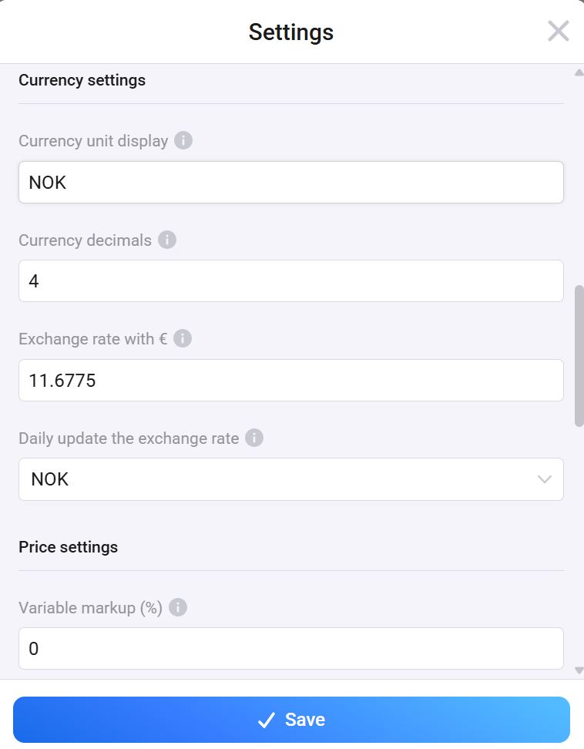Click info icon beside Currency unit display
This screenshot has height=749, width=584.
pos(183,141)
